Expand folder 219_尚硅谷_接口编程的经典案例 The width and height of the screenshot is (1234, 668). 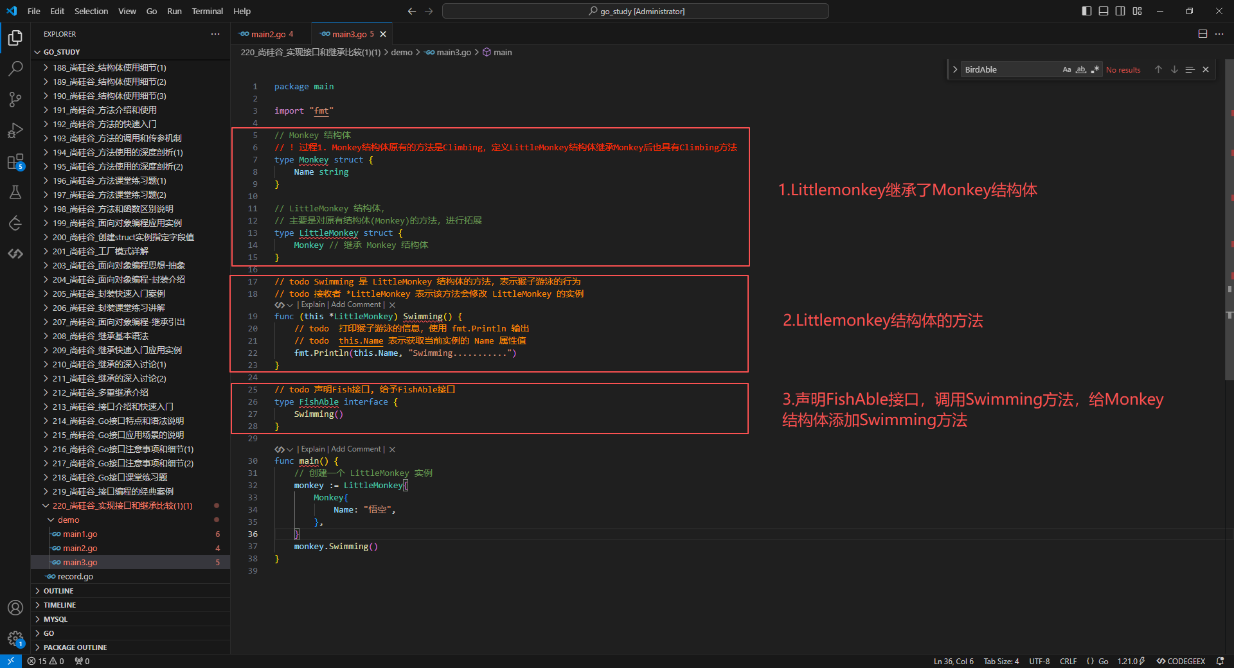point(130,492)
